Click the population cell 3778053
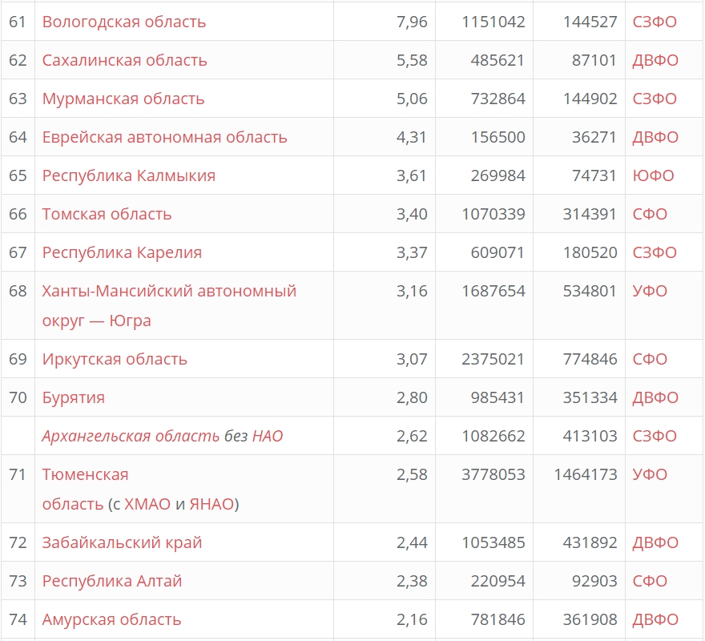This screenshot has height=641, width=705. 493,474
